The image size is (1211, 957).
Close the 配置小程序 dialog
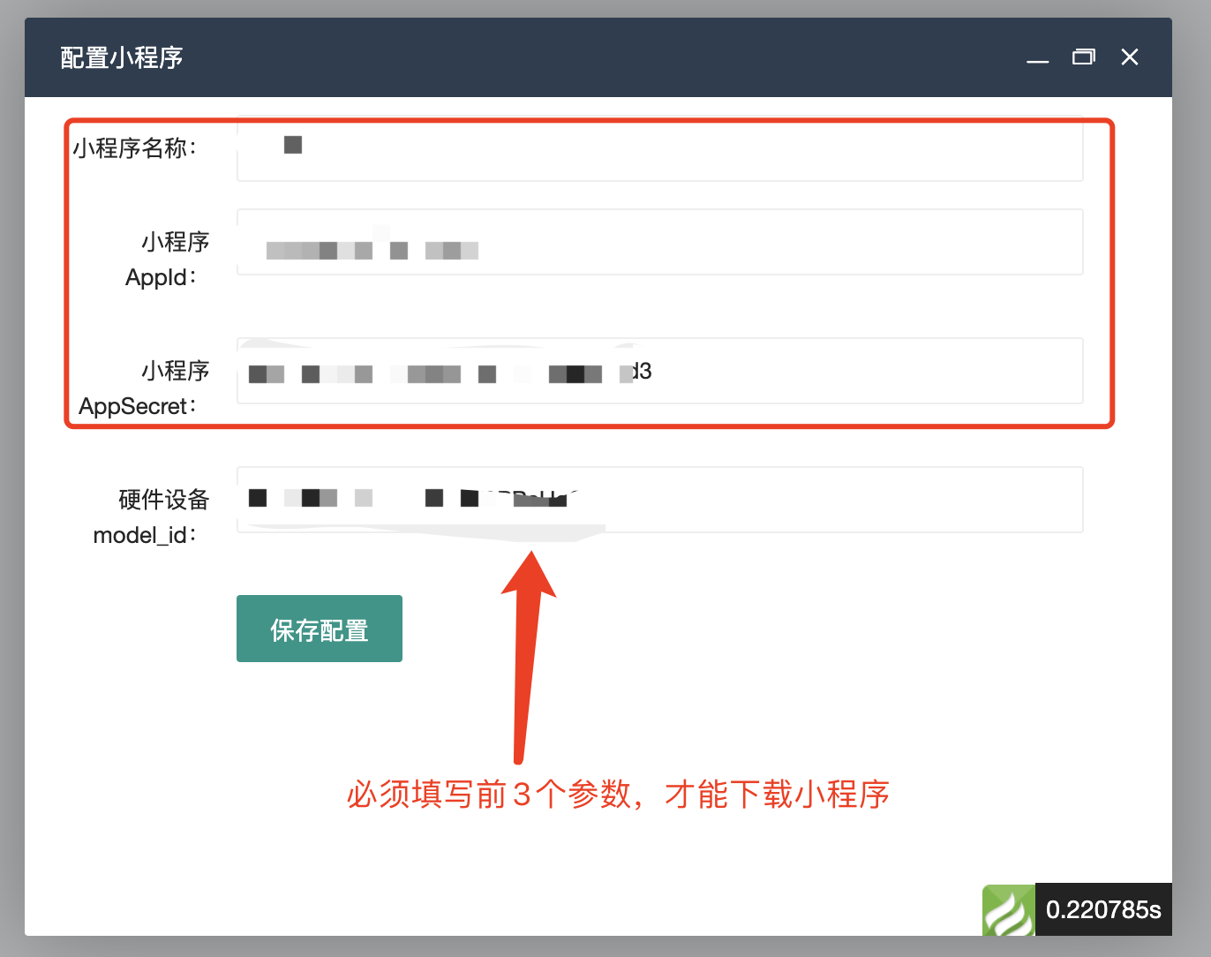(1129, 57)
